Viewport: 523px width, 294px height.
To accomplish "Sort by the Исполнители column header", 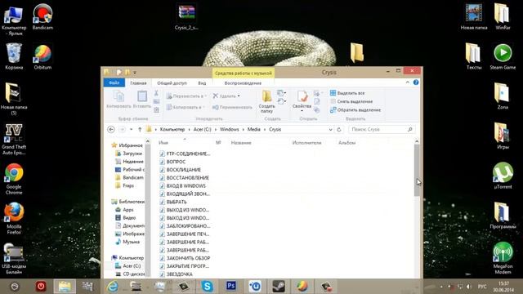I will point(306,143).
